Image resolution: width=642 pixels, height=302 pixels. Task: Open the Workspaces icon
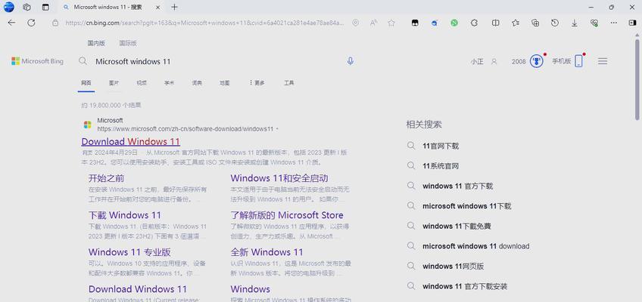(26, 7)
